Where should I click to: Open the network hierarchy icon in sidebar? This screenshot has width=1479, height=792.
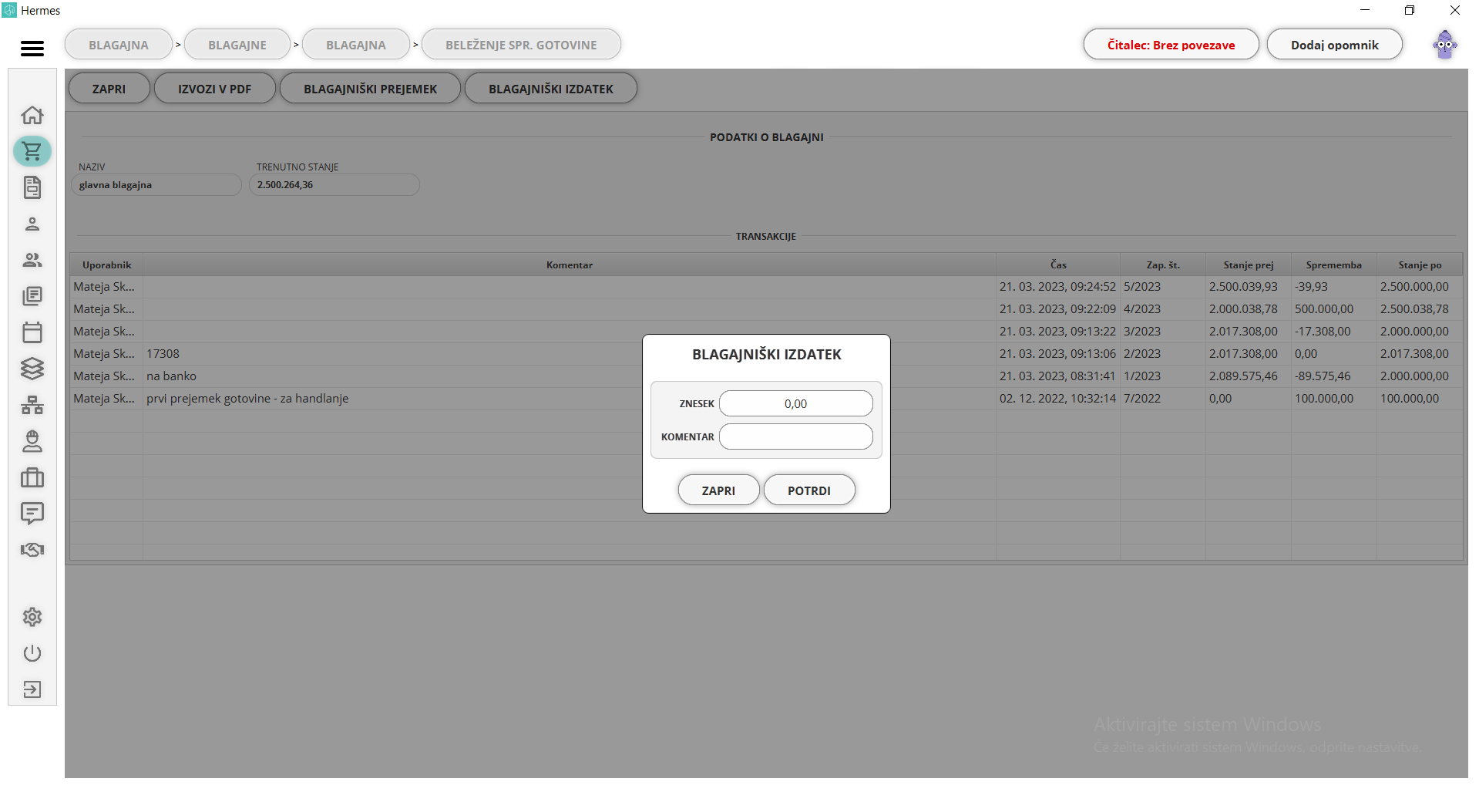32,405
